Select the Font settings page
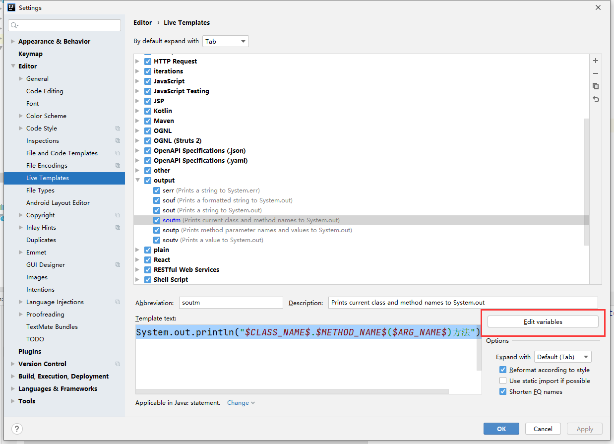This screenshot has width=614, height=444. (32, 104)
